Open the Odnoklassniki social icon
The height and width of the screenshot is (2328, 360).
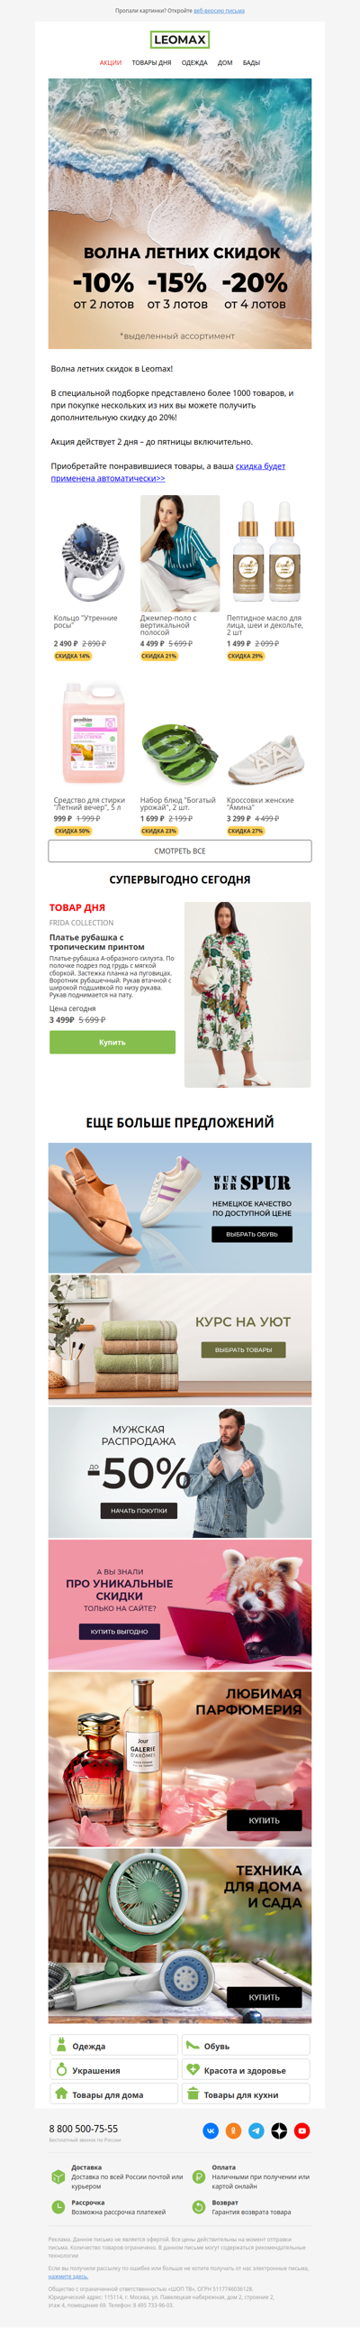(x=234, y=2130)
